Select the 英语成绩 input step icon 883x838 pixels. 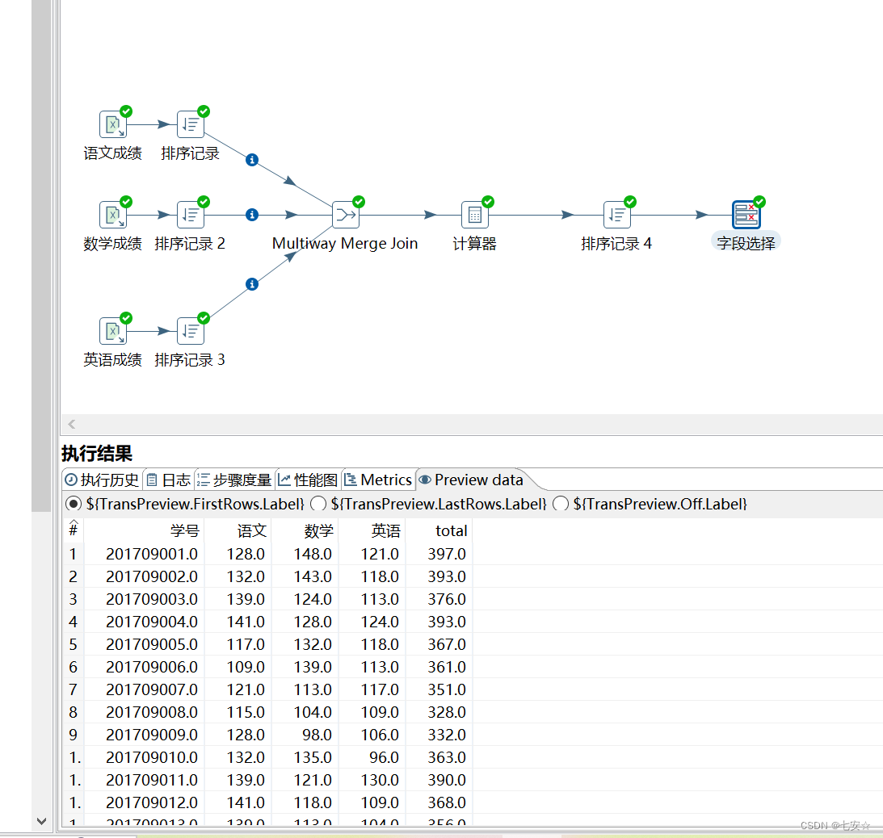(x=113, y=330)
